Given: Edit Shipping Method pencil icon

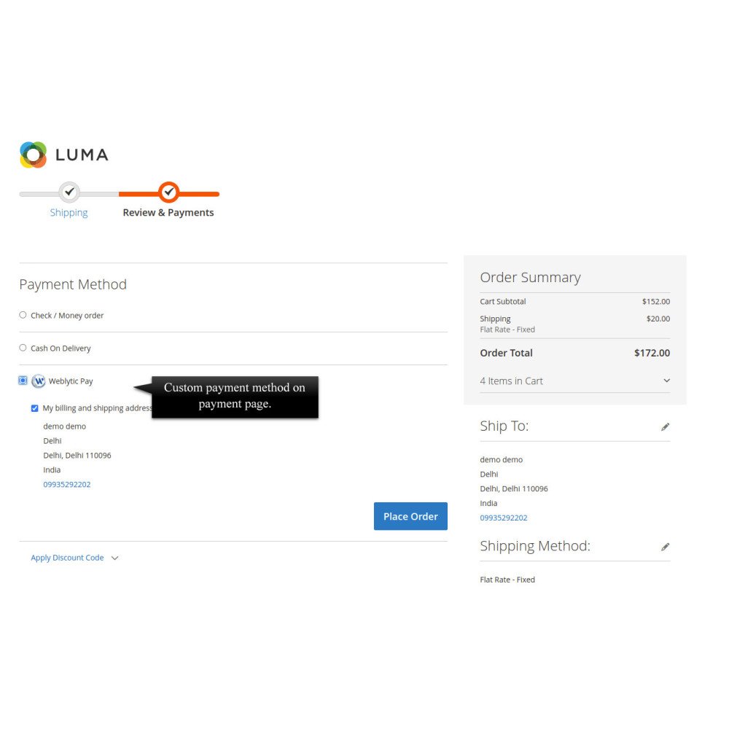Looking at the screenshot, I should point(666,547).
